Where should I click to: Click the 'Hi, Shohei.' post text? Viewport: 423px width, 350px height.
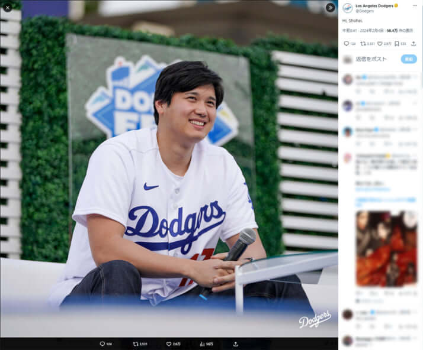(352, 21)
